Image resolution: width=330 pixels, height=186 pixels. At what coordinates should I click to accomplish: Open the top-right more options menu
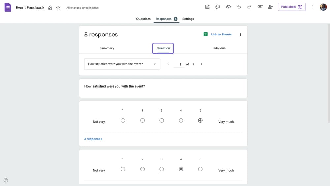313,7
